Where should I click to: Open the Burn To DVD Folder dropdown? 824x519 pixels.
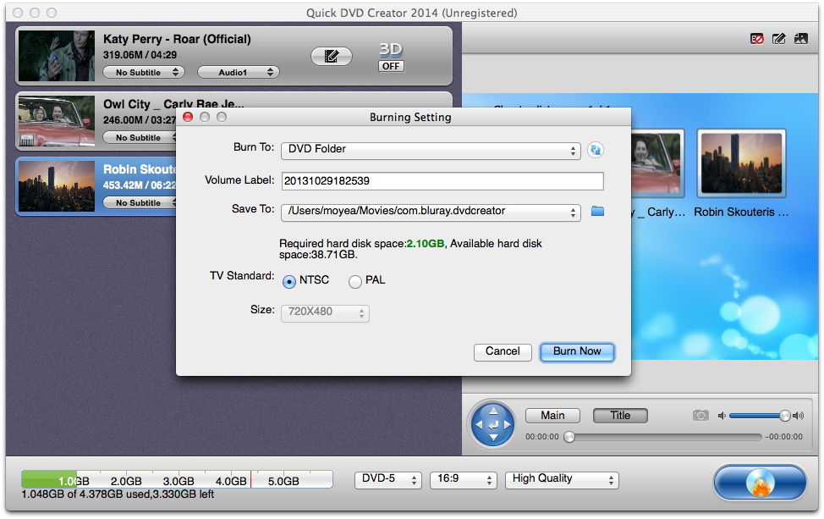coord(431,151)
